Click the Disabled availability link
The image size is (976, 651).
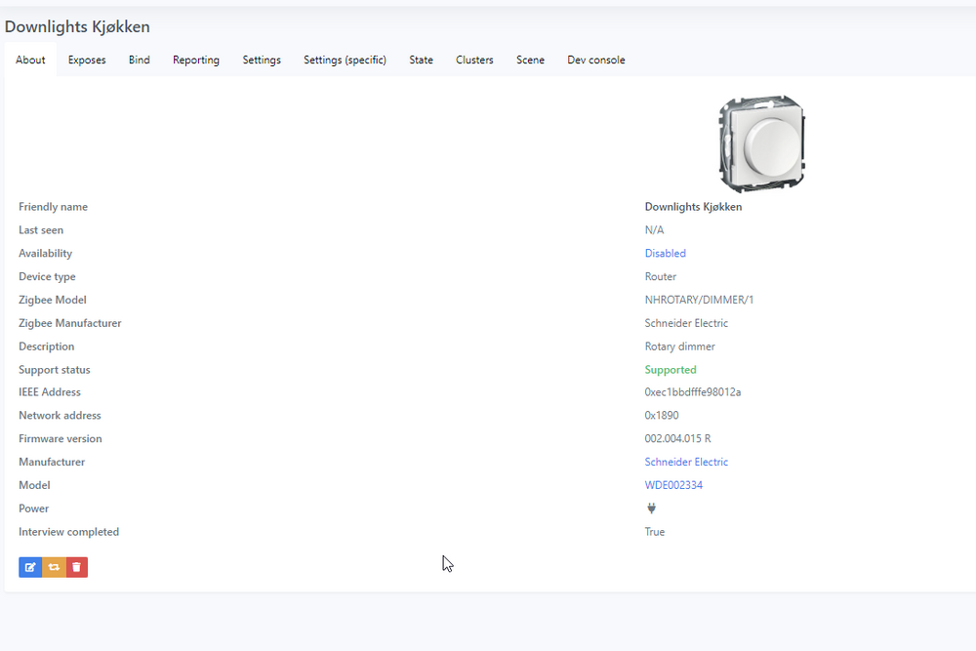[x=666, y=253]
